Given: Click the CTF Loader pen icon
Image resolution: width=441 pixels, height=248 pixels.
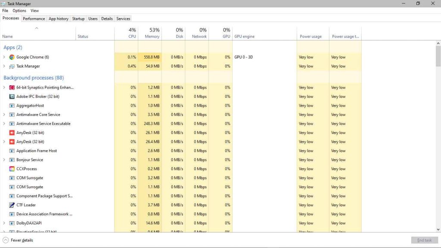Looking at the screenshot, I should click(x=12, y=205).
